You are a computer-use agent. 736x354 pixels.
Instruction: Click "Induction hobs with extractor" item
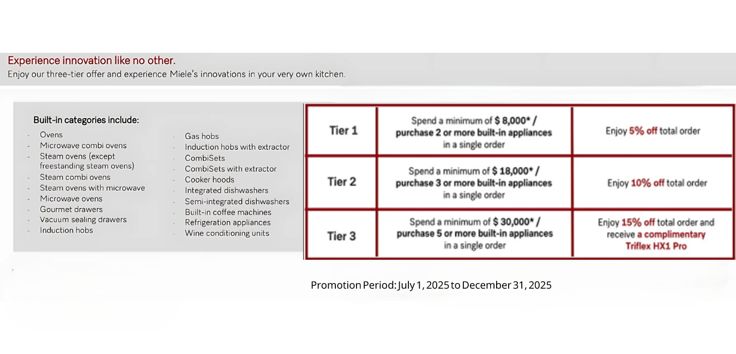[237, 147]
